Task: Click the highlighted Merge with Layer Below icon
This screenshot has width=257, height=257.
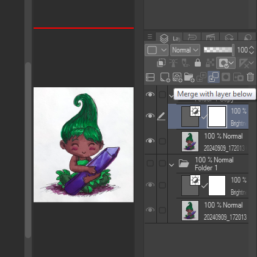Action: click(214, 77)
